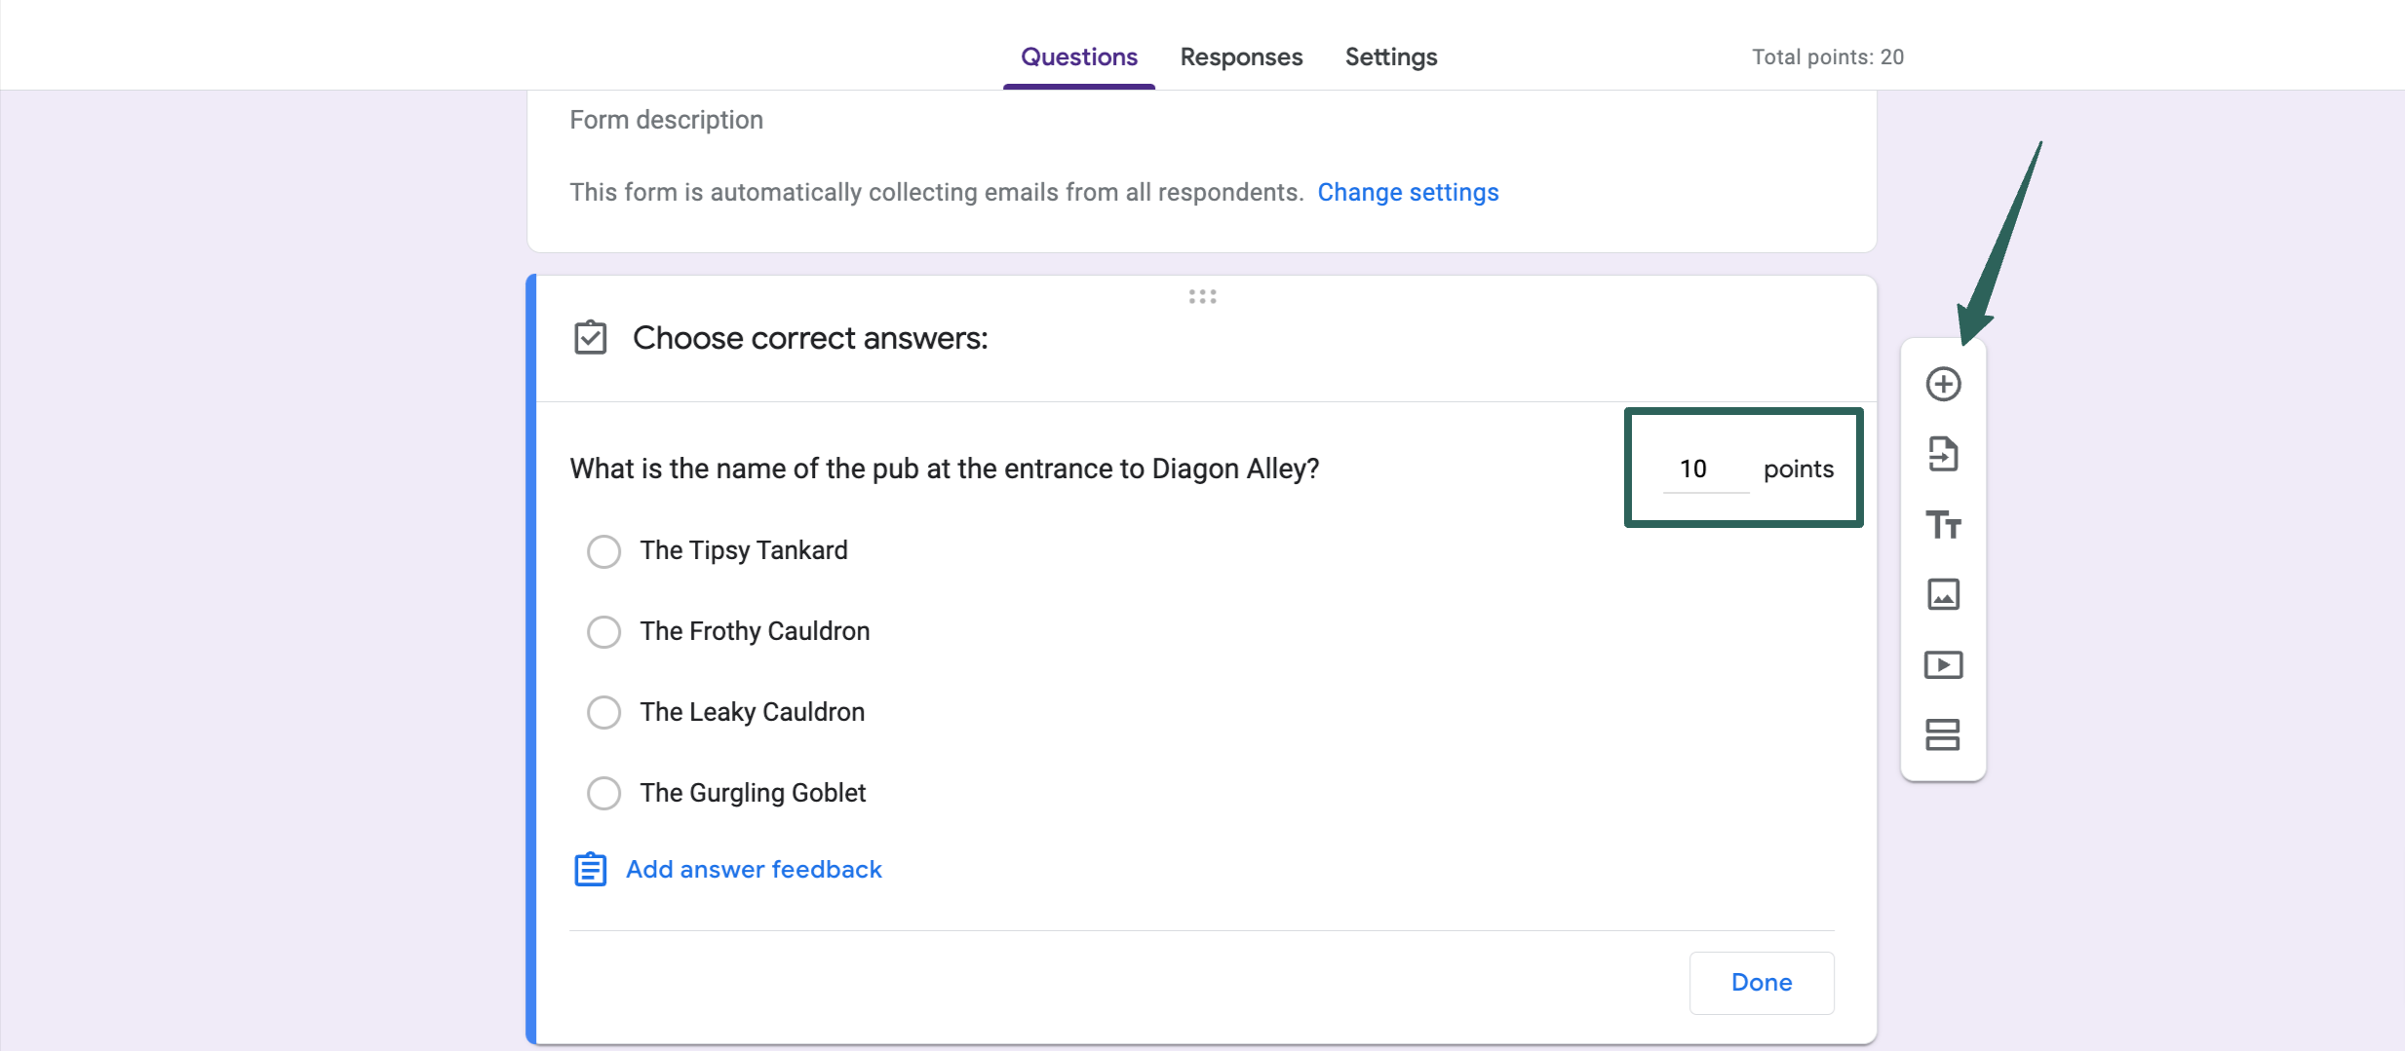Click the Diagon Alley question text
Screen dimensions: 2405x1051
point(944,469)
